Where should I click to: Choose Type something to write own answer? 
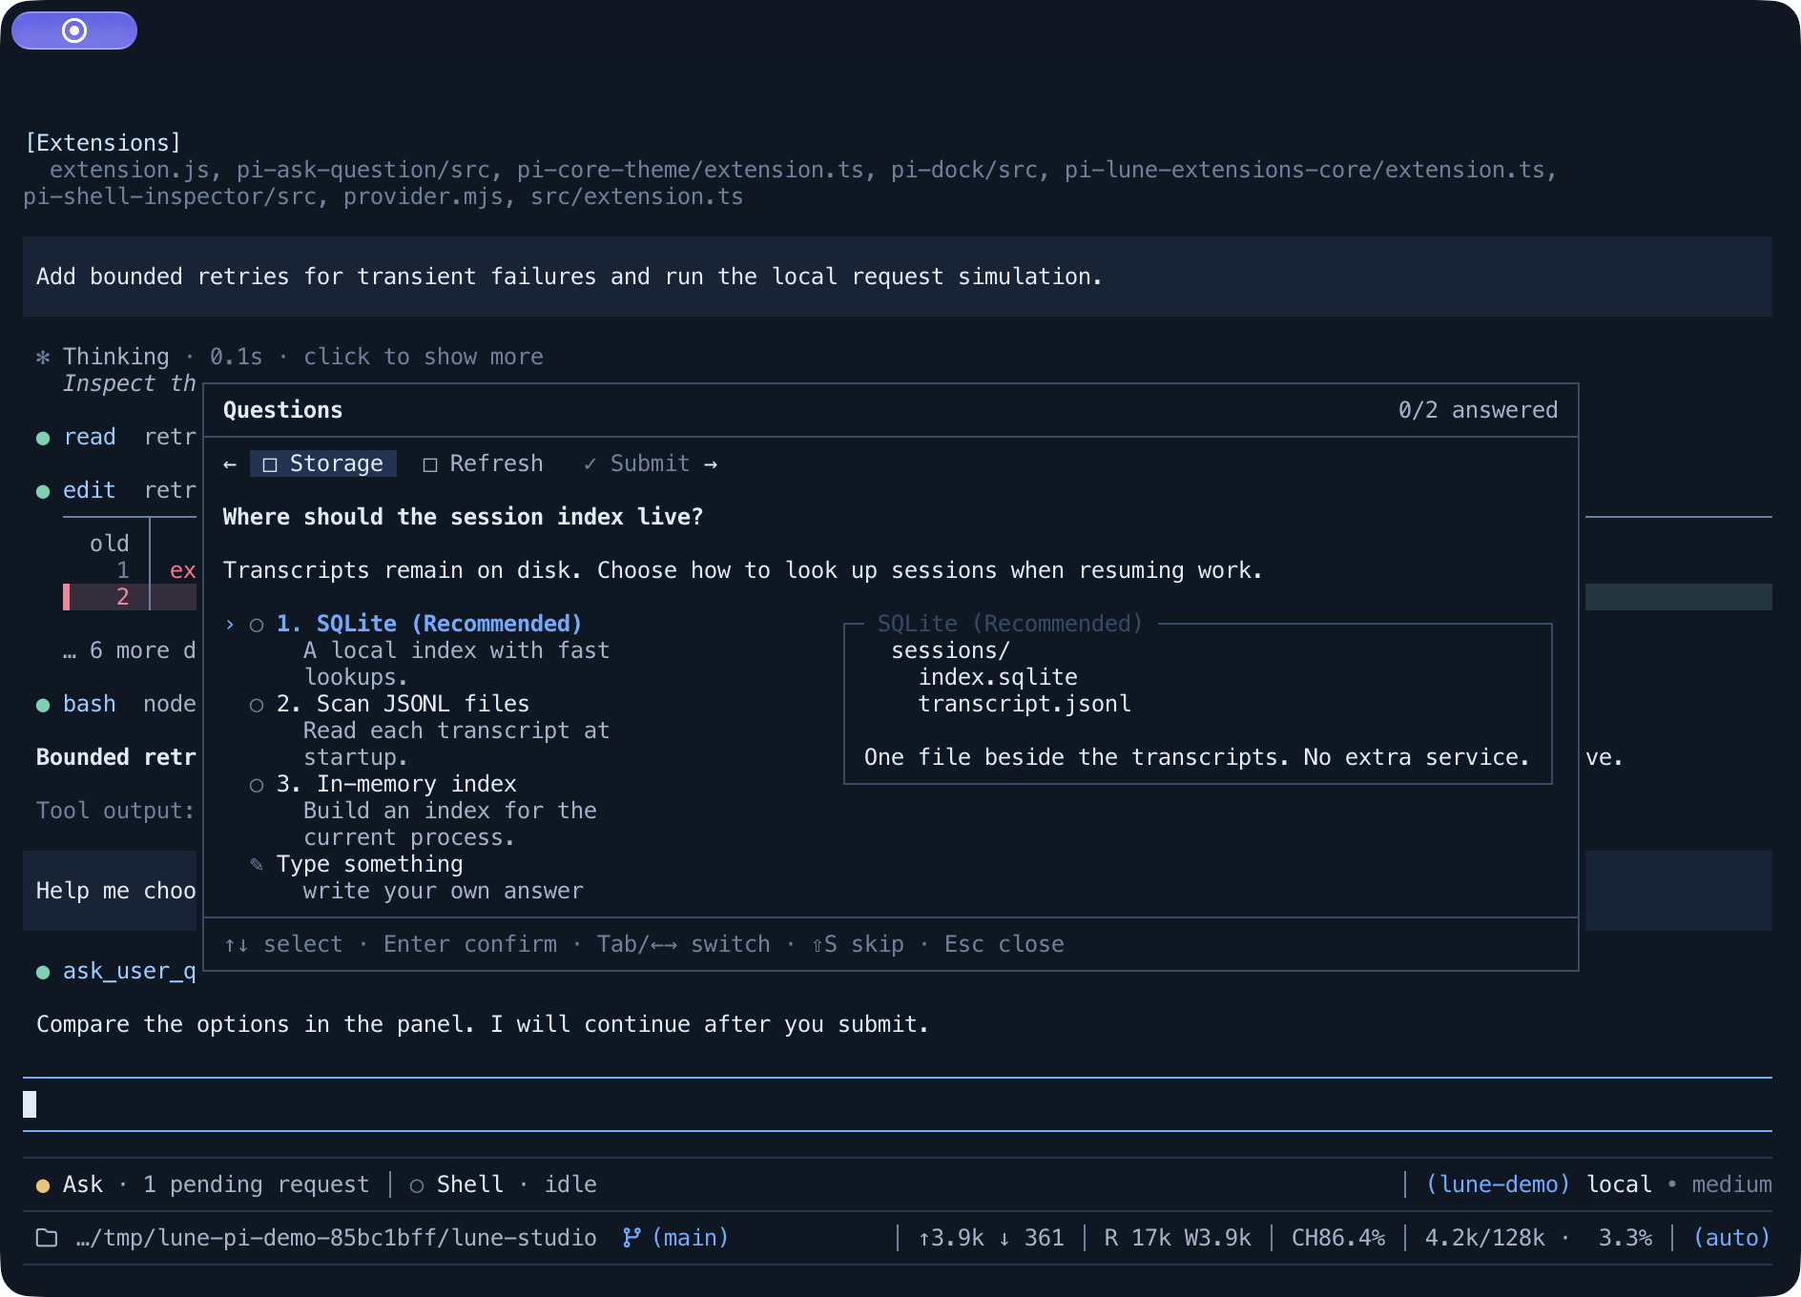click(x=370, y=864)
